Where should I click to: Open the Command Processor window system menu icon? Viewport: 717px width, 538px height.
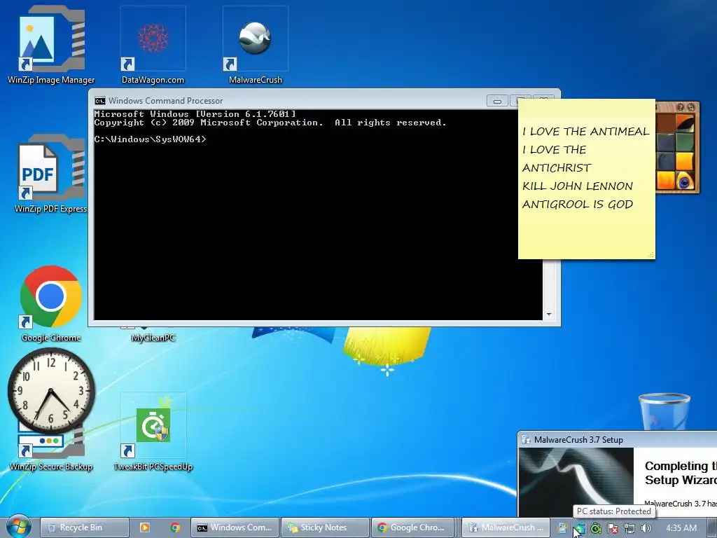99,101
